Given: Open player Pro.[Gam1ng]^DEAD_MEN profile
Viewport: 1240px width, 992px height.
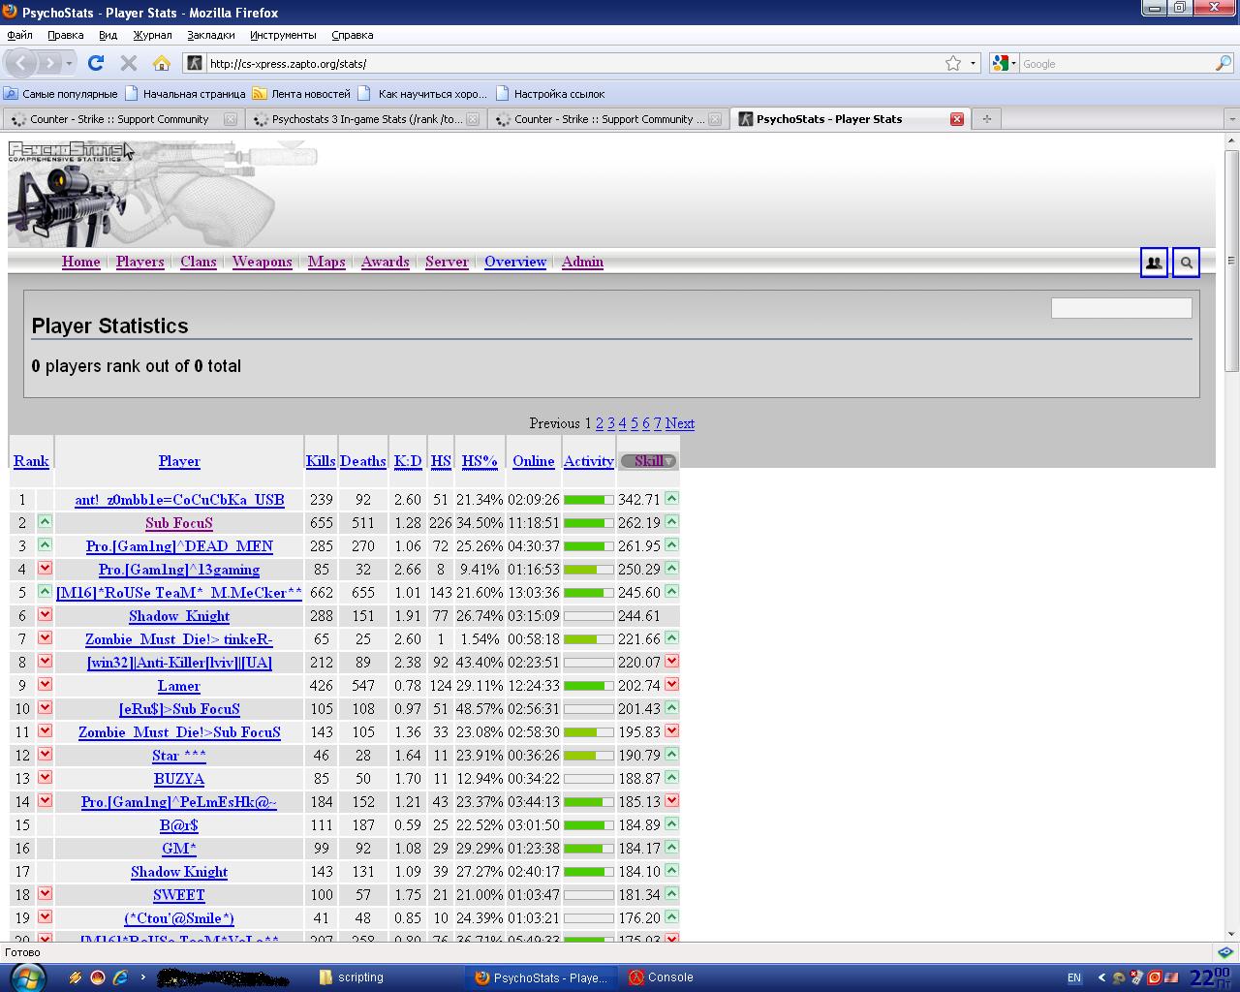Looking at the screenshot, I should (x=179, y=546).
